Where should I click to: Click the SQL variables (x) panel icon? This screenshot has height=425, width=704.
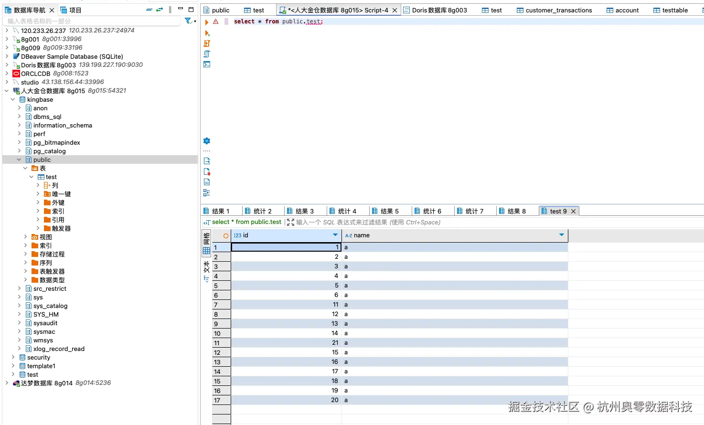coord(207,182)
